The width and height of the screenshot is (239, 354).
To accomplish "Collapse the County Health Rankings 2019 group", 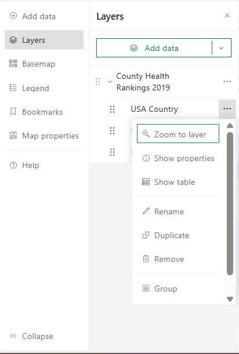I will (110, 82).
